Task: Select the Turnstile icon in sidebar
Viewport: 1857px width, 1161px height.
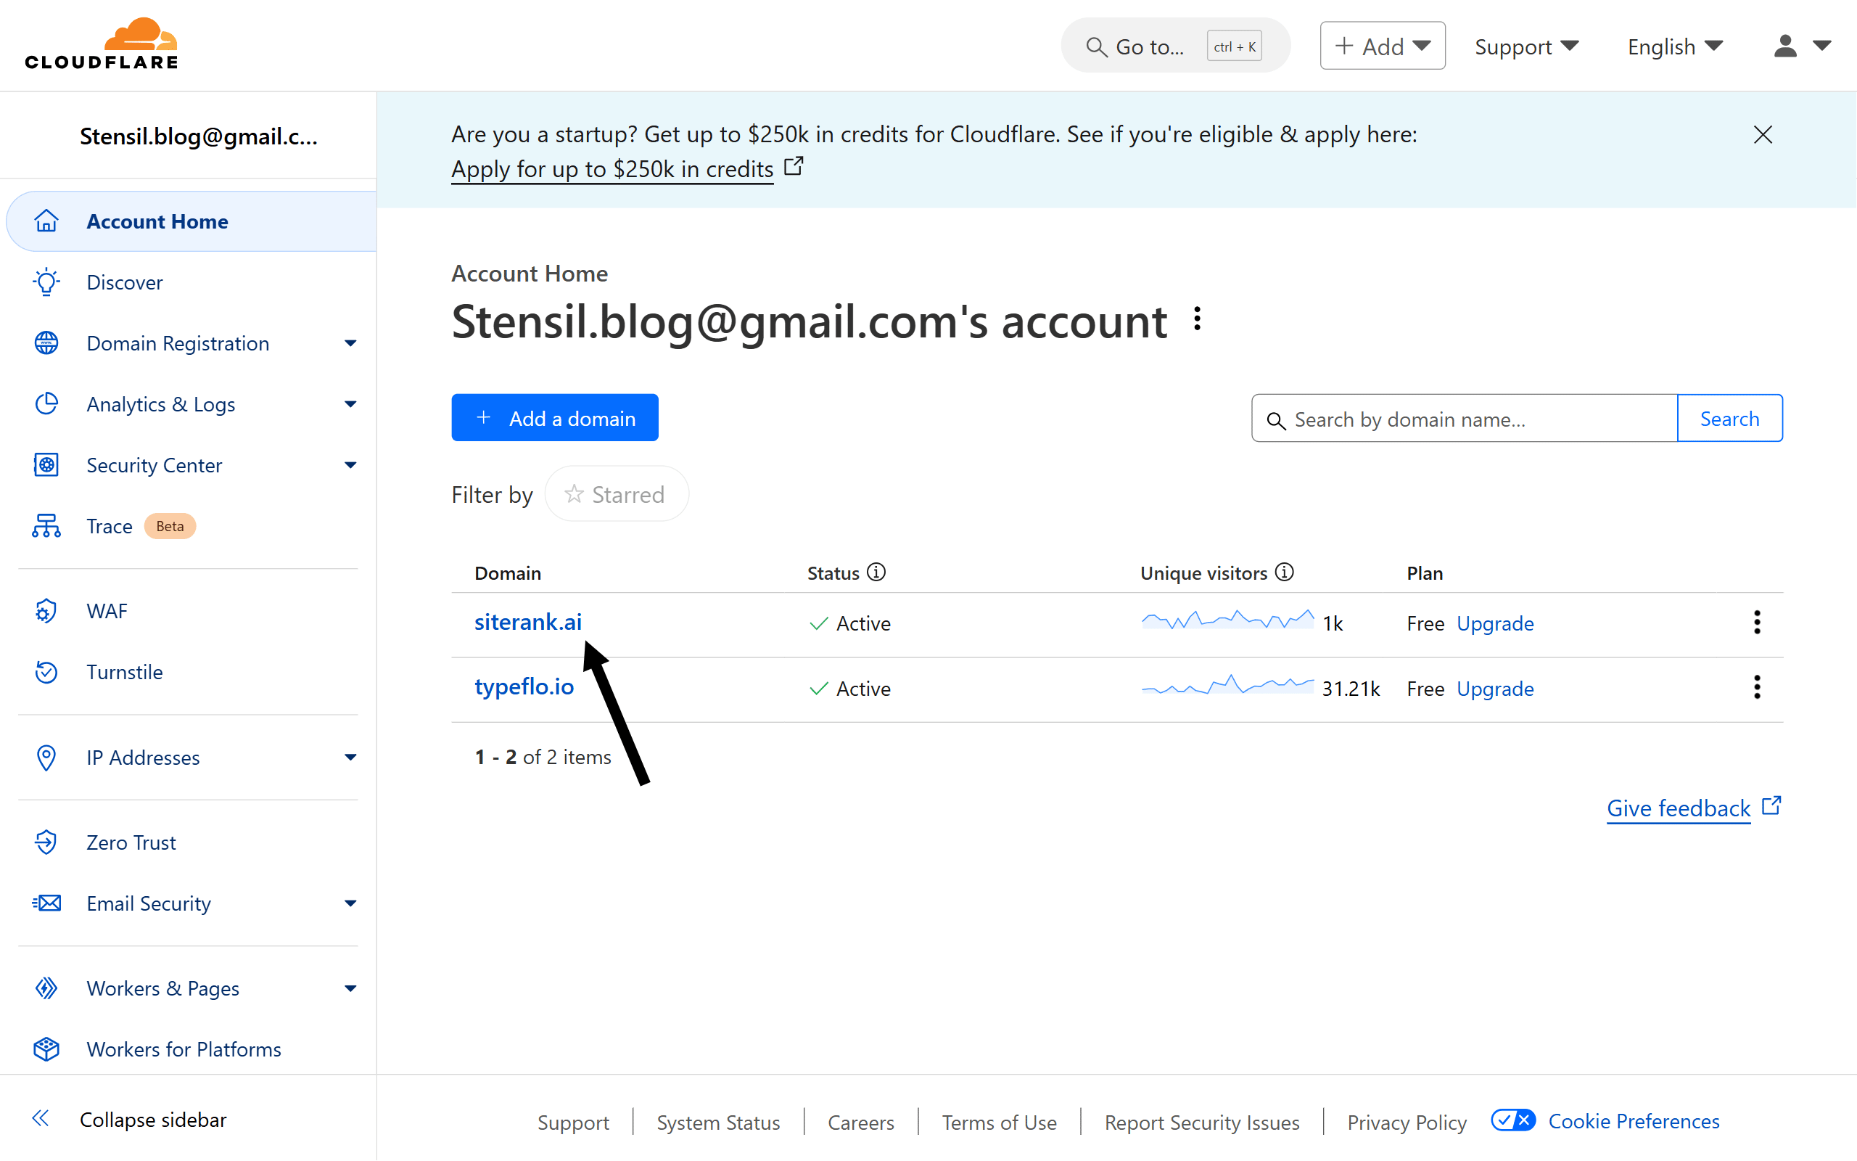Action: click(46, 672)
